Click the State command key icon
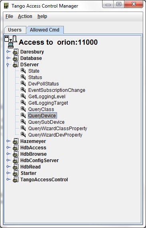The image size is (146, 228). (23, 71)
